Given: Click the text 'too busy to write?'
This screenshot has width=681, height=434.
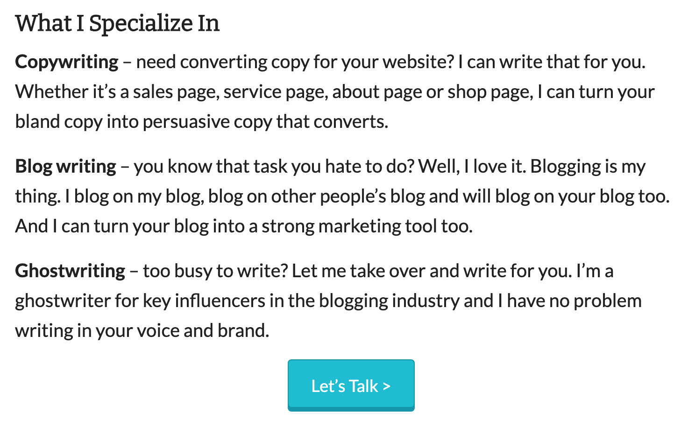Looking at the screenshot, I should 215,271.
